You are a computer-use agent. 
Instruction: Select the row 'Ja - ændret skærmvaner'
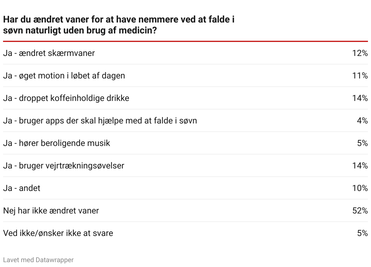point(185,53)
